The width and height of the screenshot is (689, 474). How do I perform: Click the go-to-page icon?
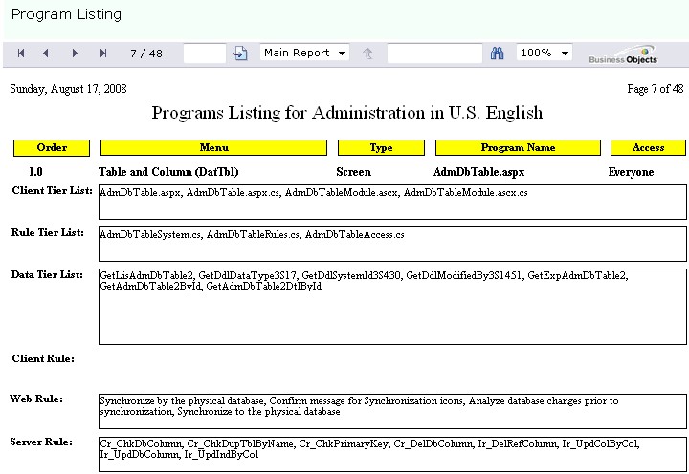(240, 54)
